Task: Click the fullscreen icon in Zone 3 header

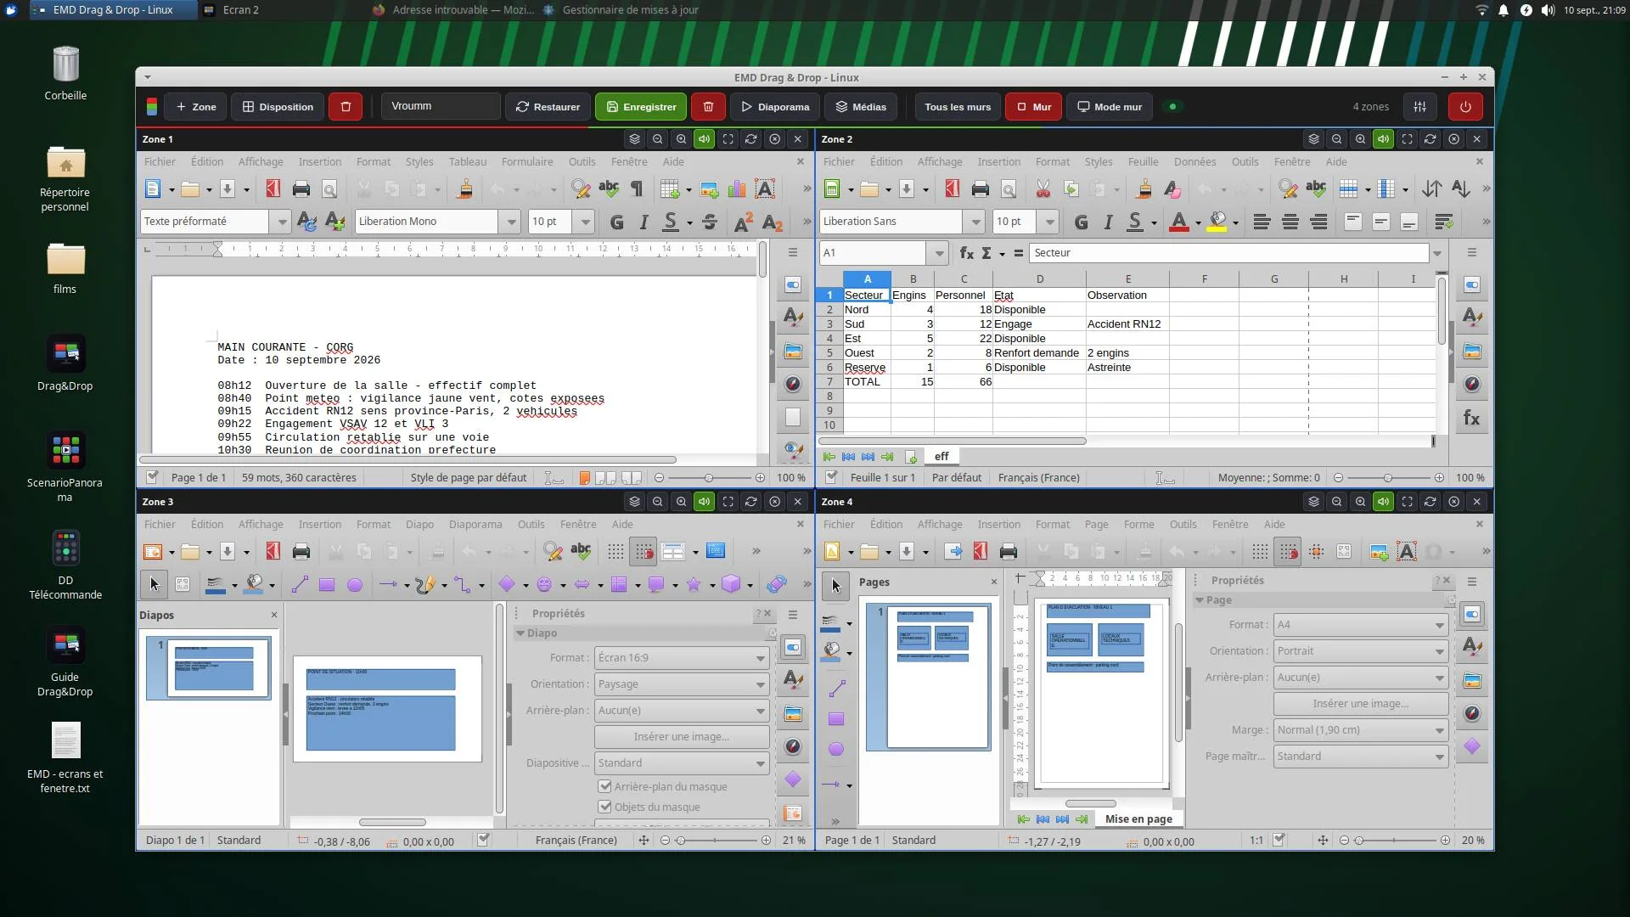Action: coord(728,502)
